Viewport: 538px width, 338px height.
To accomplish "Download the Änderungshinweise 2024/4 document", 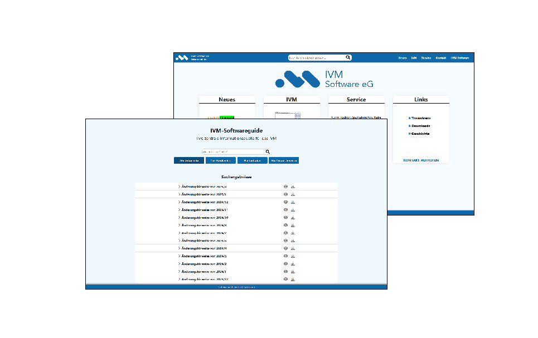I will [x=293, y=248].
